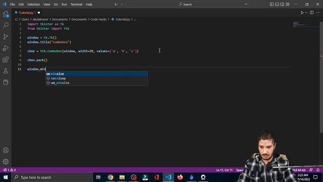Click the unsaved dot on Tutorial.py tab
This screenshot has width=323, height=182.
point(39,13)
